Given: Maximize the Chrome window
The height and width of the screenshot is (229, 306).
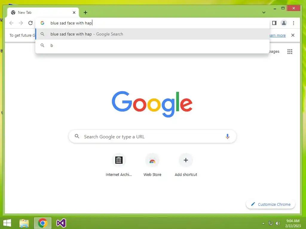Looking at the screenshot, I should coord(283,8).
